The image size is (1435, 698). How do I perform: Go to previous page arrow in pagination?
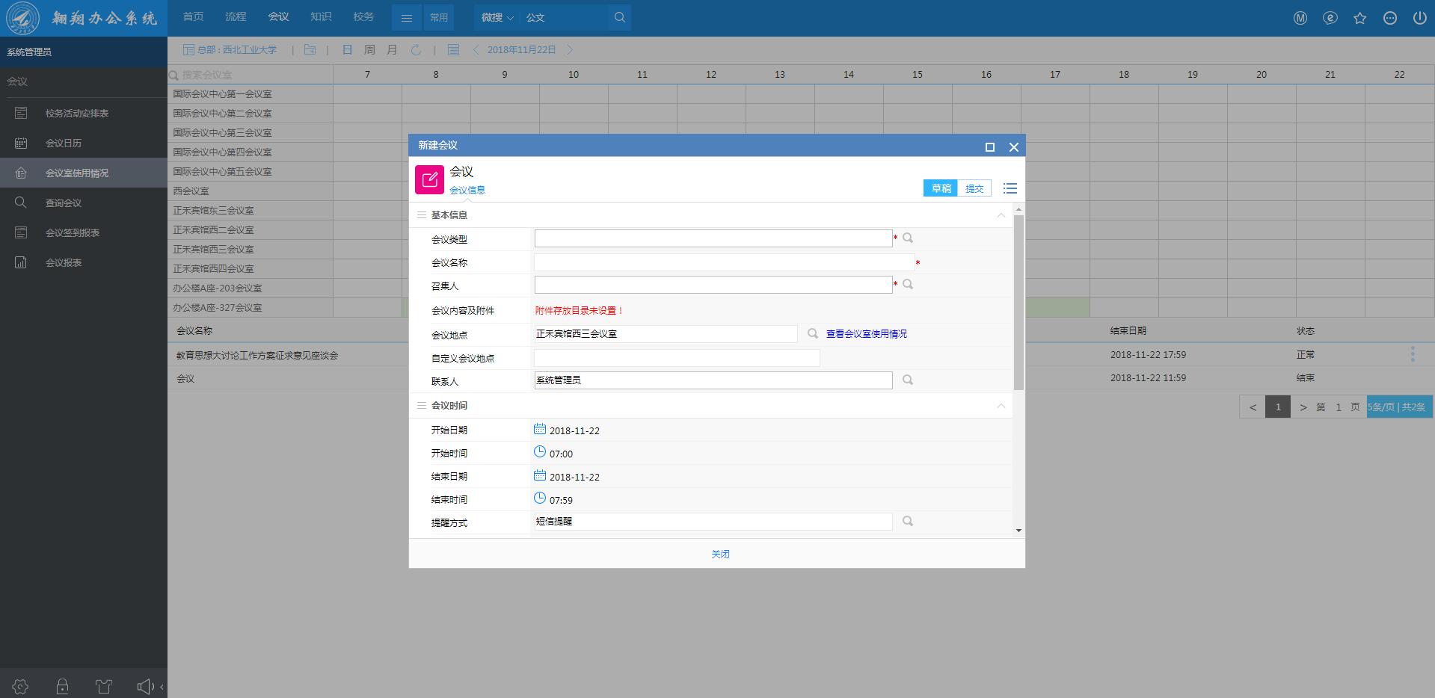click(1253, 407)
